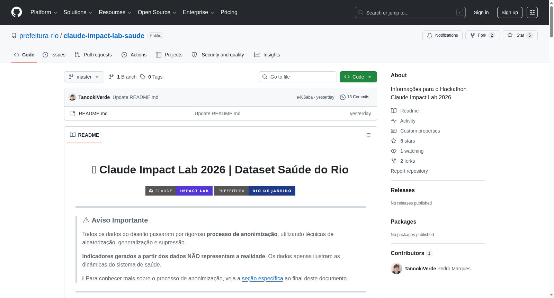Image resolution: width=554 pixels, height=298 pixels.
Task: Expand the Resources menu
Action: click(115, 12)
